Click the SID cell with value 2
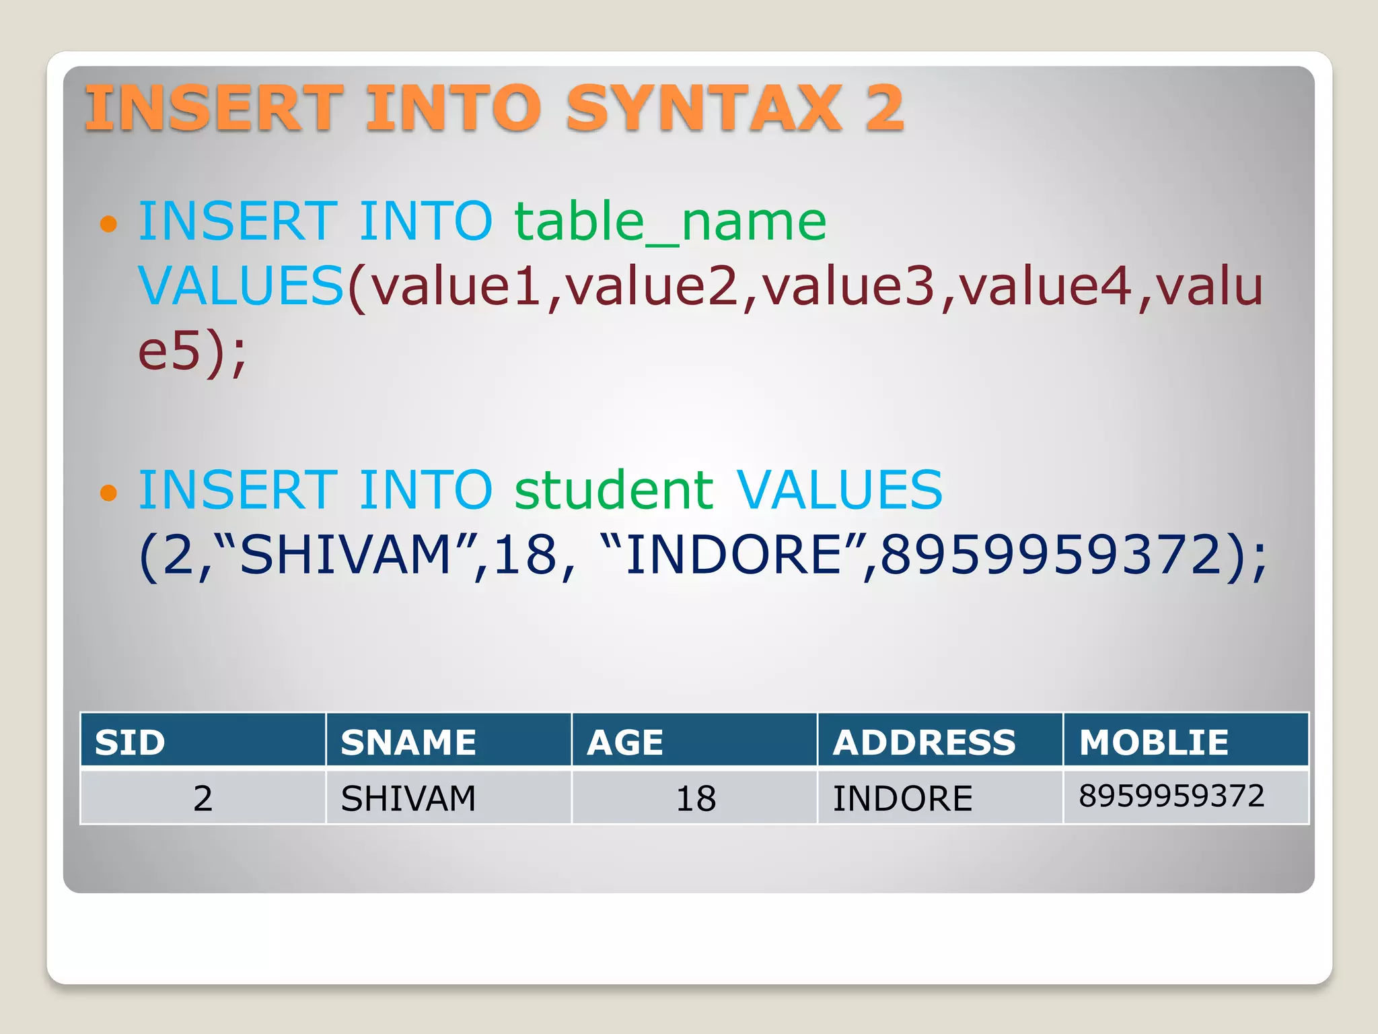The height and width of the screenshot is (1034, 1378). point(203,797)
